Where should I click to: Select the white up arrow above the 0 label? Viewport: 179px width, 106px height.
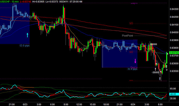(167, 67)
